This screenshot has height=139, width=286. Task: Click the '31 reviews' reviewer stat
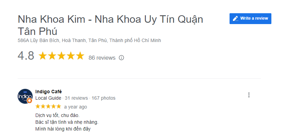click(76, 98)
